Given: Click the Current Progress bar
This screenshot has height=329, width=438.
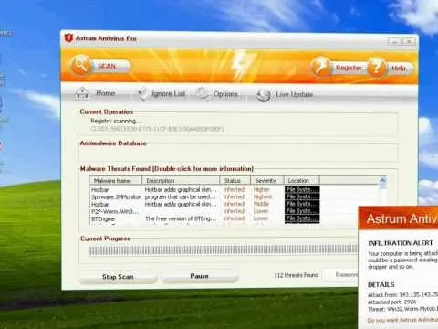Looking at the screenshot, I should tap(224, 250).
